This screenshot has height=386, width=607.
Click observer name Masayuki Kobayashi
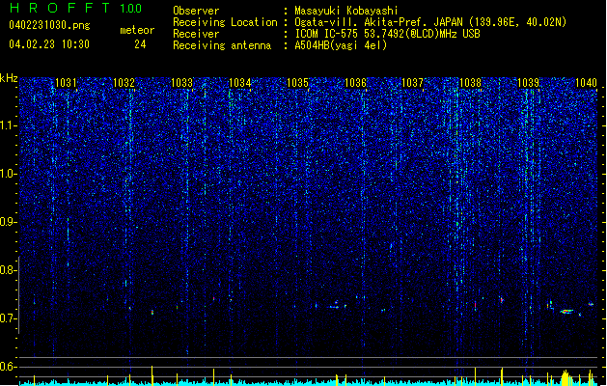coord(346,11)
